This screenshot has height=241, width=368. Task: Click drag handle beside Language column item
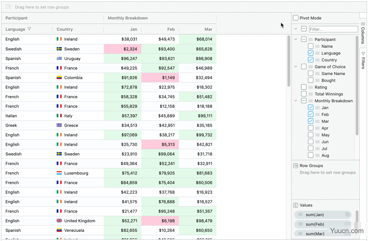click(318, 53)
